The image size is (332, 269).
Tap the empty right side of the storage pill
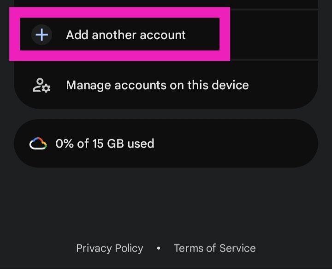[258, 144]
